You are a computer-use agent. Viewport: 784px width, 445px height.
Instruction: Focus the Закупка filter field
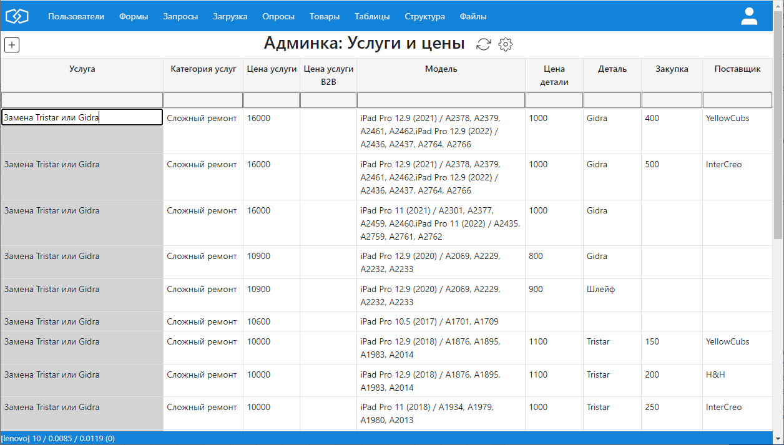(672, 100)
